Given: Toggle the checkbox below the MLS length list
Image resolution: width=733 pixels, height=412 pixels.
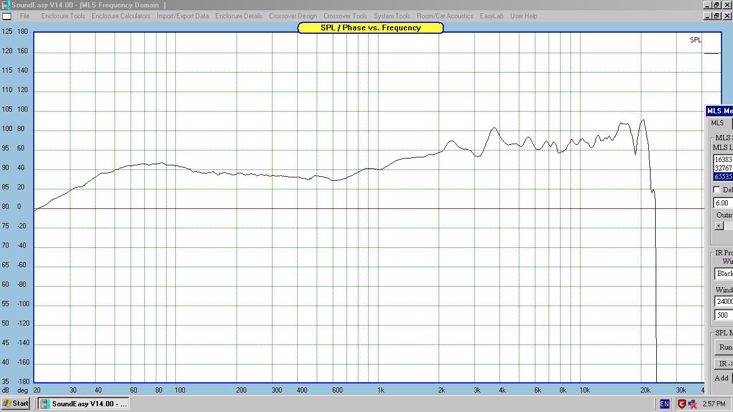Looking at the screenshot, I should click(x=716, y=190).
